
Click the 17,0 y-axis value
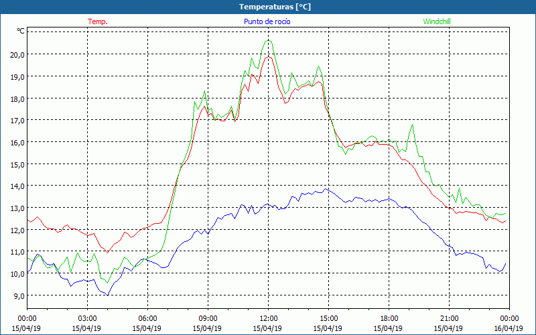18,121
